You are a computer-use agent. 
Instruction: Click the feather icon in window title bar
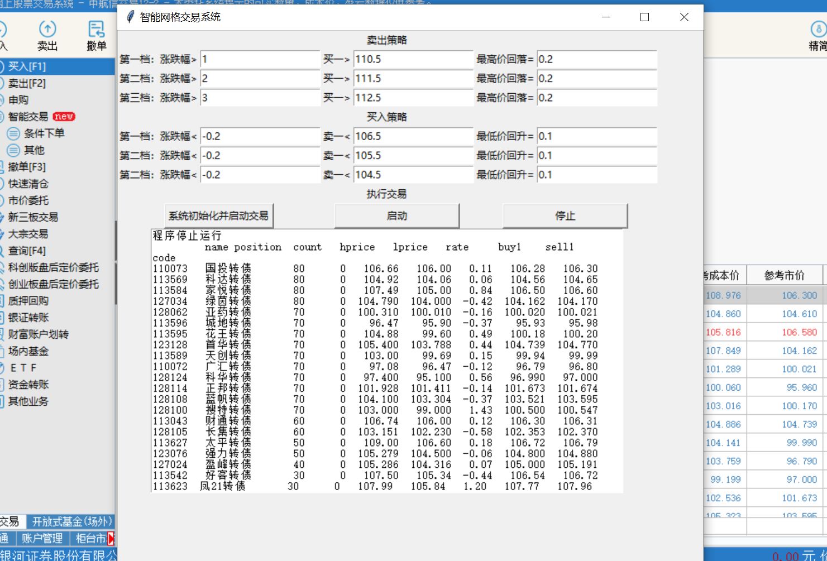pyautogui.click(x=130, y=17)
